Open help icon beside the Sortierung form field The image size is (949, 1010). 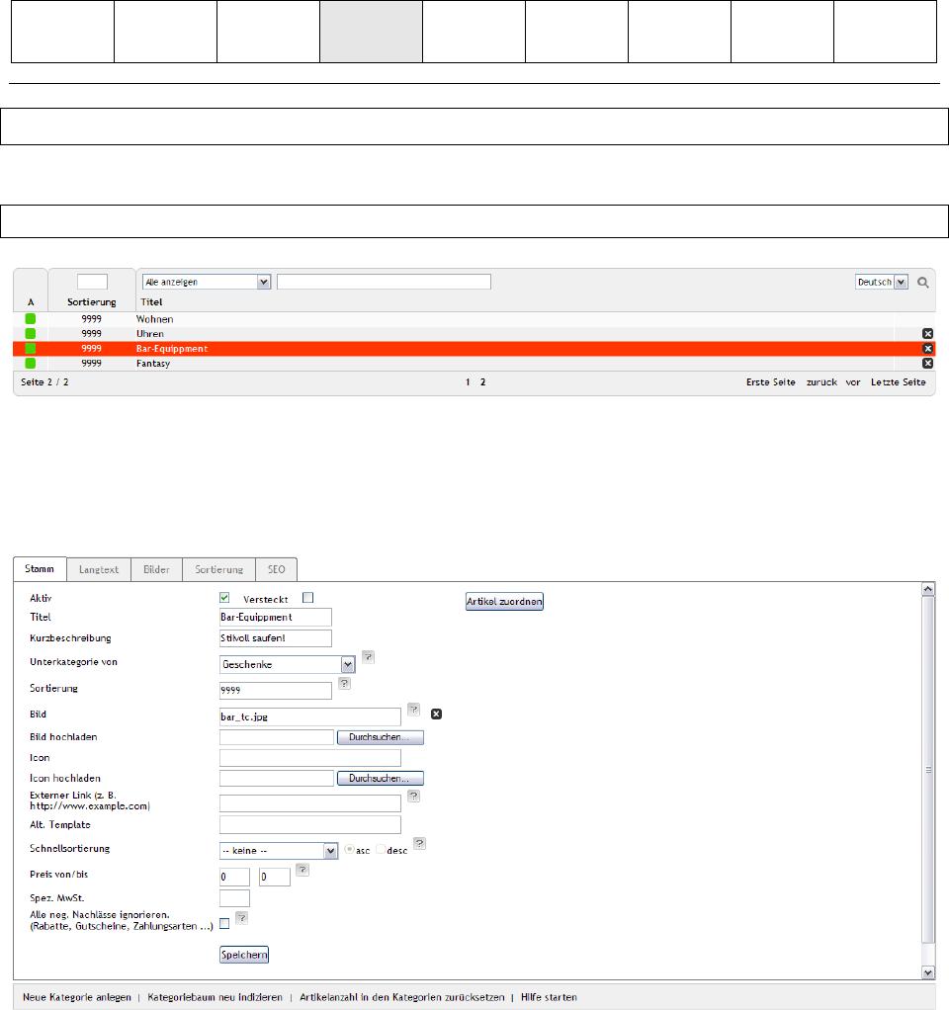(345, 684)
